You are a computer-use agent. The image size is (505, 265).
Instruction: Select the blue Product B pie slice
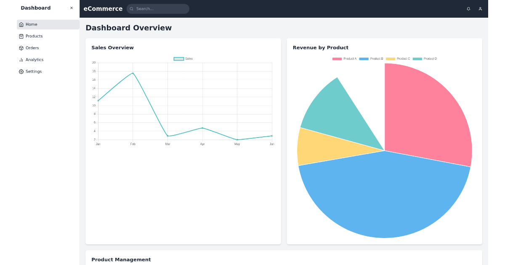384,198
